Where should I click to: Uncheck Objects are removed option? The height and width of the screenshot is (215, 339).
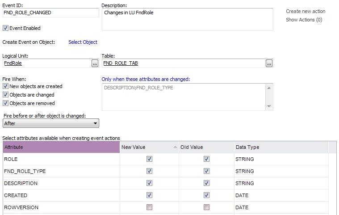pos(6,103)
